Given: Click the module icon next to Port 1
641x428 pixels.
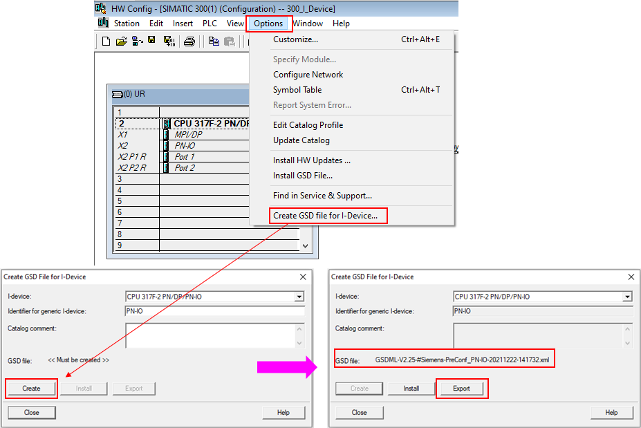Looking at the screenshot, I should pos(166,156).
